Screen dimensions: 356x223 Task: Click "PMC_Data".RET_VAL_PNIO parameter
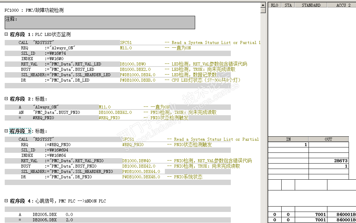point(76,161)
